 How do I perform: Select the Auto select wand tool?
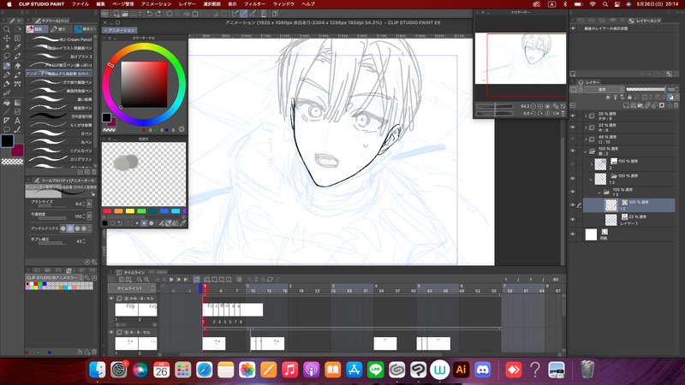7,47
